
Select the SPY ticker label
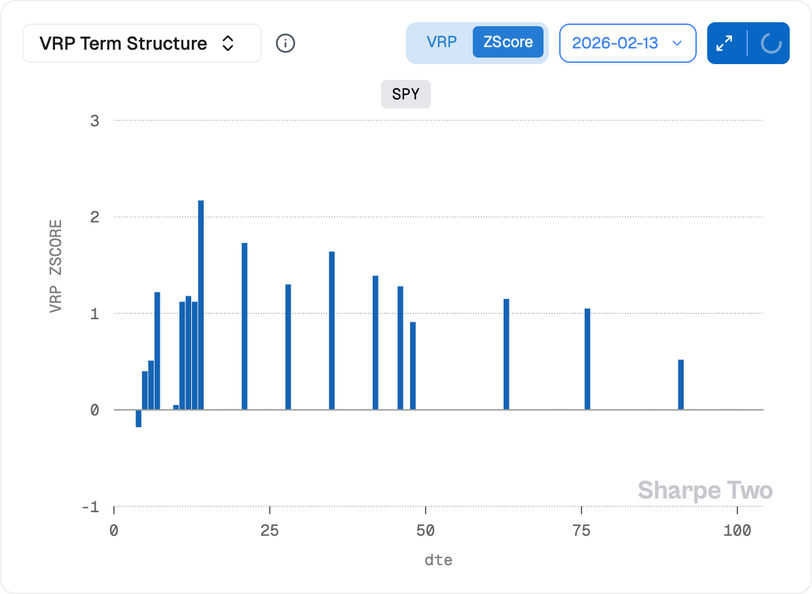pyautogui.click(x=405, y=94)
